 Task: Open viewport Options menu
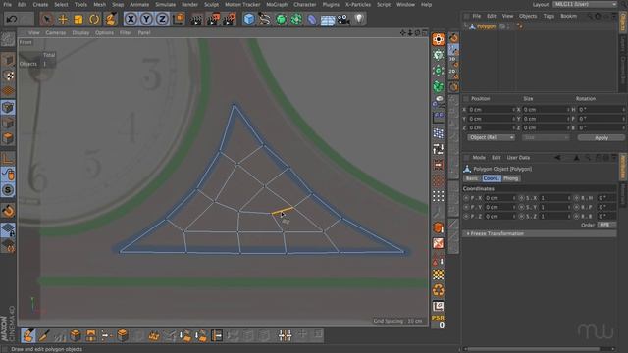click(x=104, y=32)
